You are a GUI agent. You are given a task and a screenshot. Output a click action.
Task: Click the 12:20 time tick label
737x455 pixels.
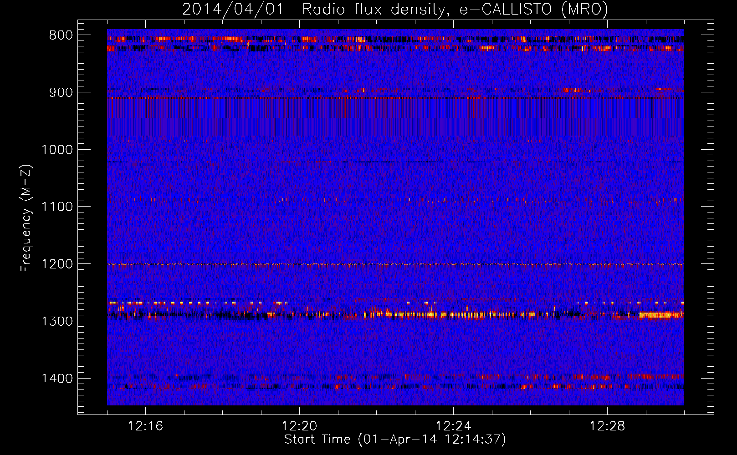pos(299,426)
